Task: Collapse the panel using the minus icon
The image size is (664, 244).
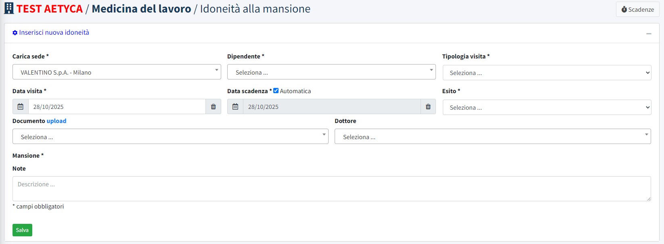Action: pos(649,33)
